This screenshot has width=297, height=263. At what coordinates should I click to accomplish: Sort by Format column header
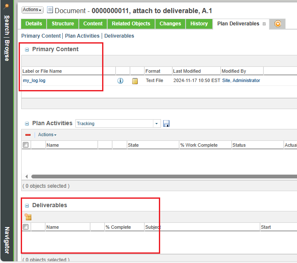tap(158, 71)
